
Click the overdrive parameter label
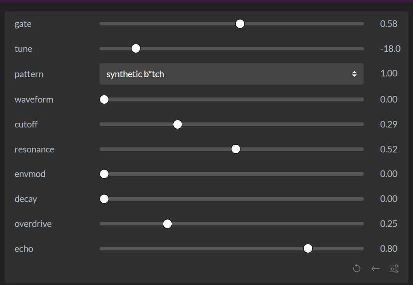[33, 224]
